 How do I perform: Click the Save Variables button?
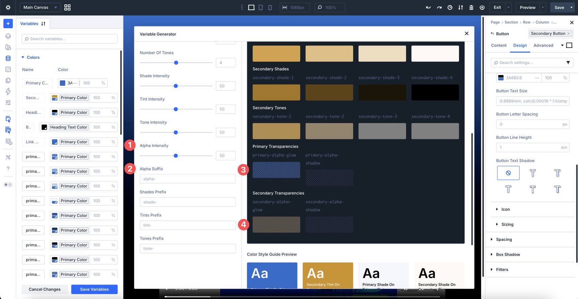[x=94, y=289]
